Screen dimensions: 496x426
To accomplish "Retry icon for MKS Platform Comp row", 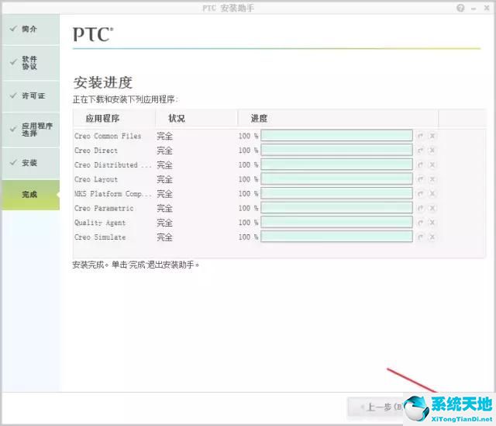I will tap(420, 193).
